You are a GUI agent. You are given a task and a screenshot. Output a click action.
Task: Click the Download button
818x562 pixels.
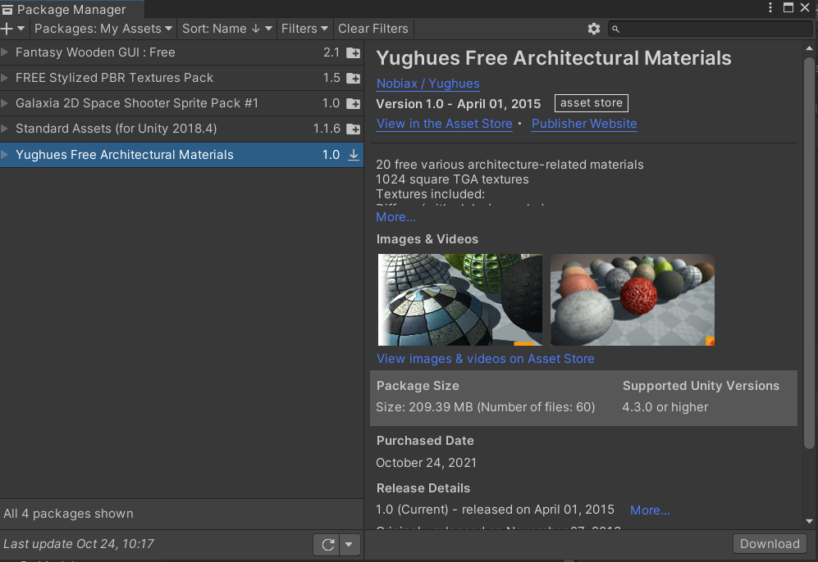(770, 544)
